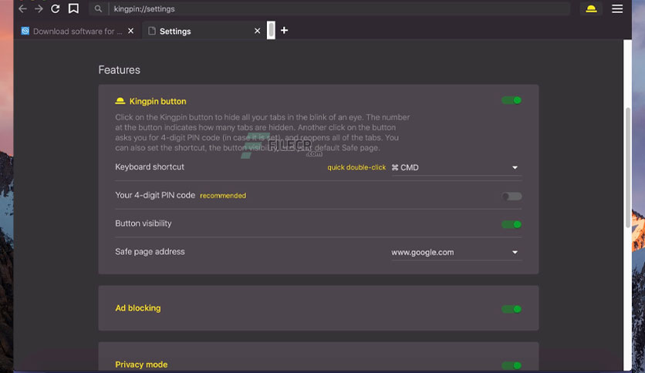The image size is (645, 373).
Task: Click the page vertical scrollbar thumb
Action: pyautogui.click(x=628, y=167)
